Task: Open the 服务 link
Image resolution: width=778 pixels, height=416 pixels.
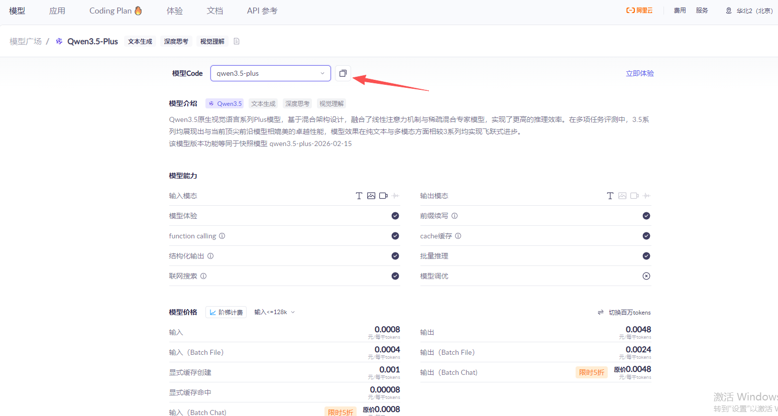Action: [702, 11]
